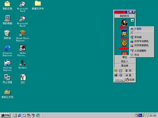
Task: Choose 改变背景颜色 in the context menu
Action: coord(142,45)
